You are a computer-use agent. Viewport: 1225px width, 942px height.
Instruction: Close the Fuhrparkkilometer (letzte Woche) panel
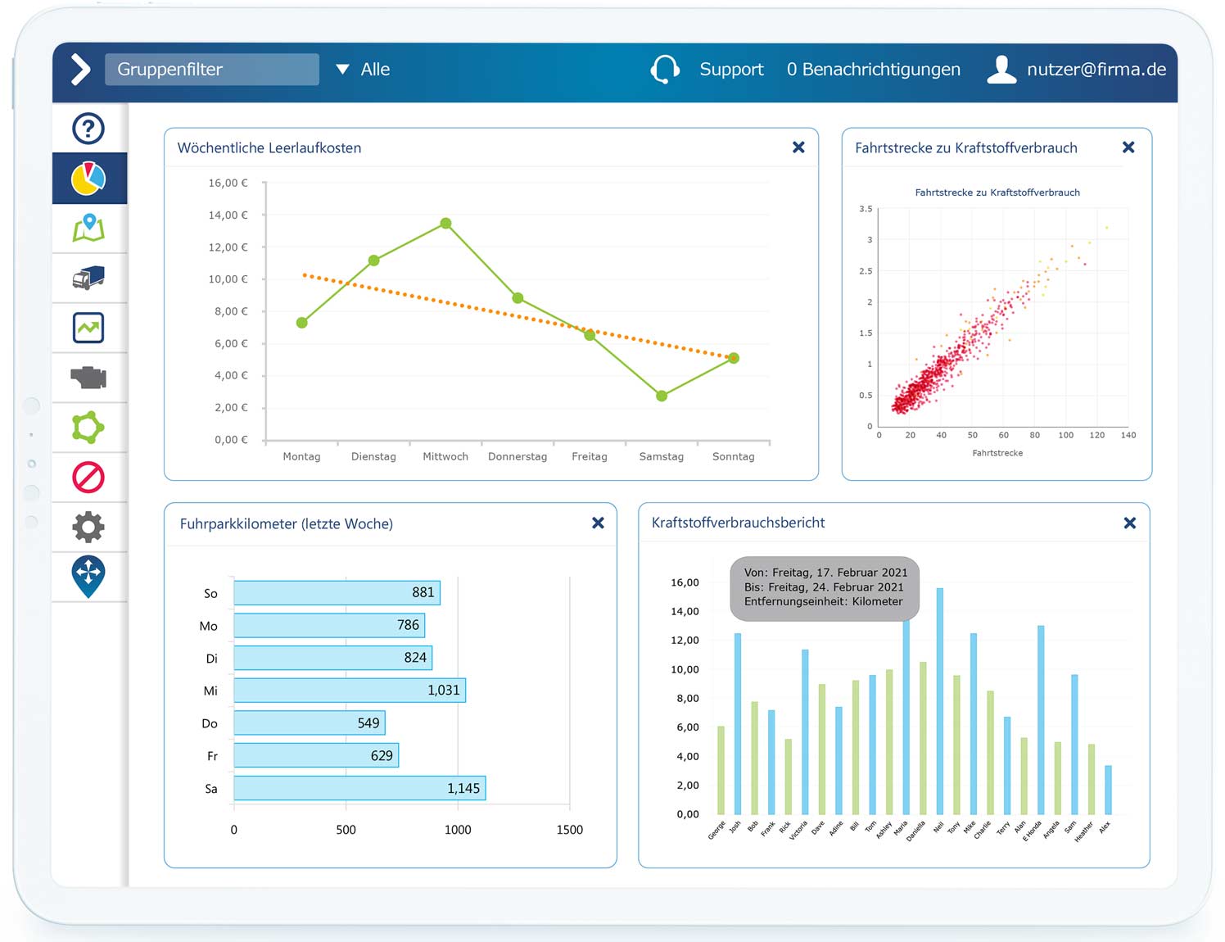click(x=598, y=523)
